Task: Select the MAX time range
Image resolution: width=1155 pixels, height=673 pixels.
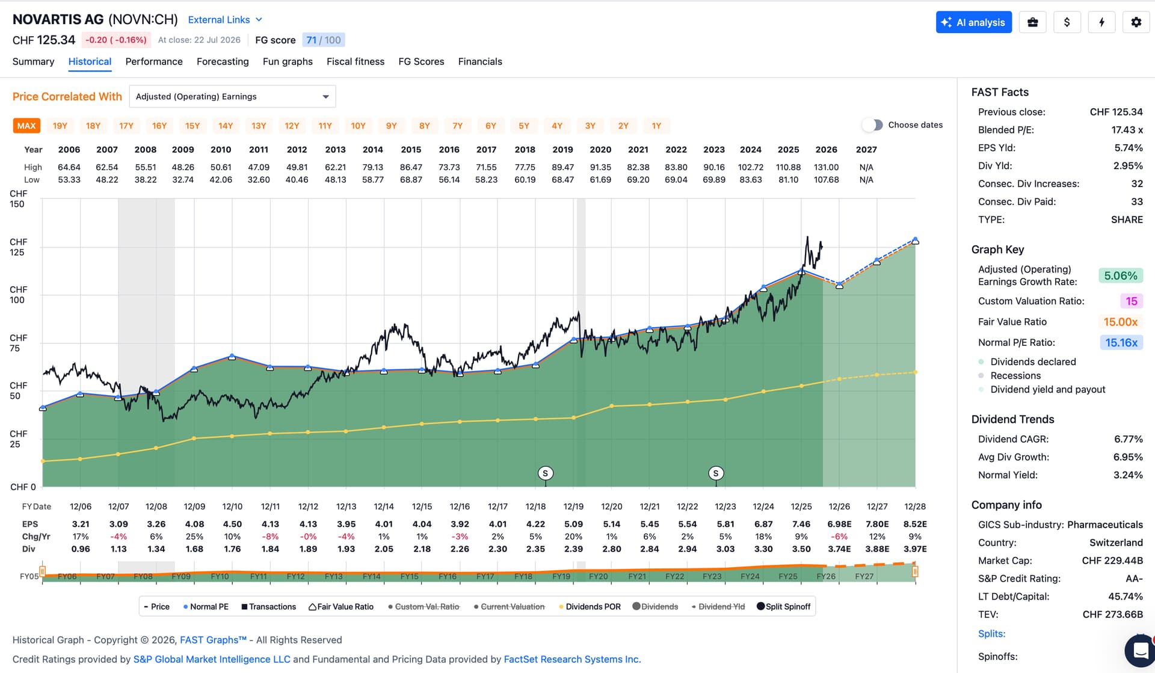Action: 26,126
